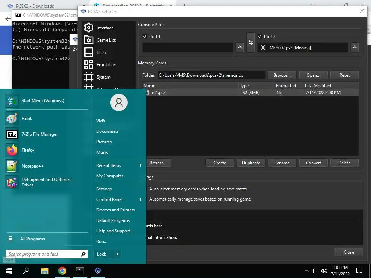The image size is (371, 278).
Task: Open notification center icon
Action: tap(359, 271)
